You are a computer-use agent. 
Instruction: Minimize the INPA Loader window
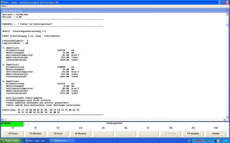[x=220, y=2]
